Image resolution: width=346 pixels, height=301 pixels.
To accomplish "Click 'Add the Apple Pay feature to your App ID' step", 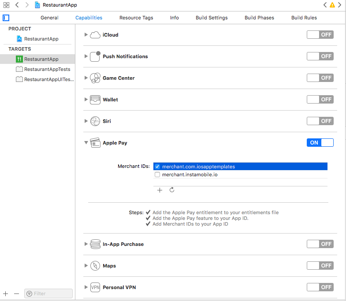I will [x=201, y=218].
